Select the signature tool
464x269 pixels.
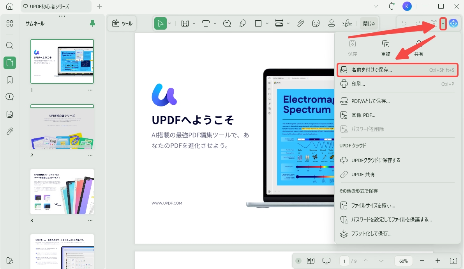pos(347,23)
